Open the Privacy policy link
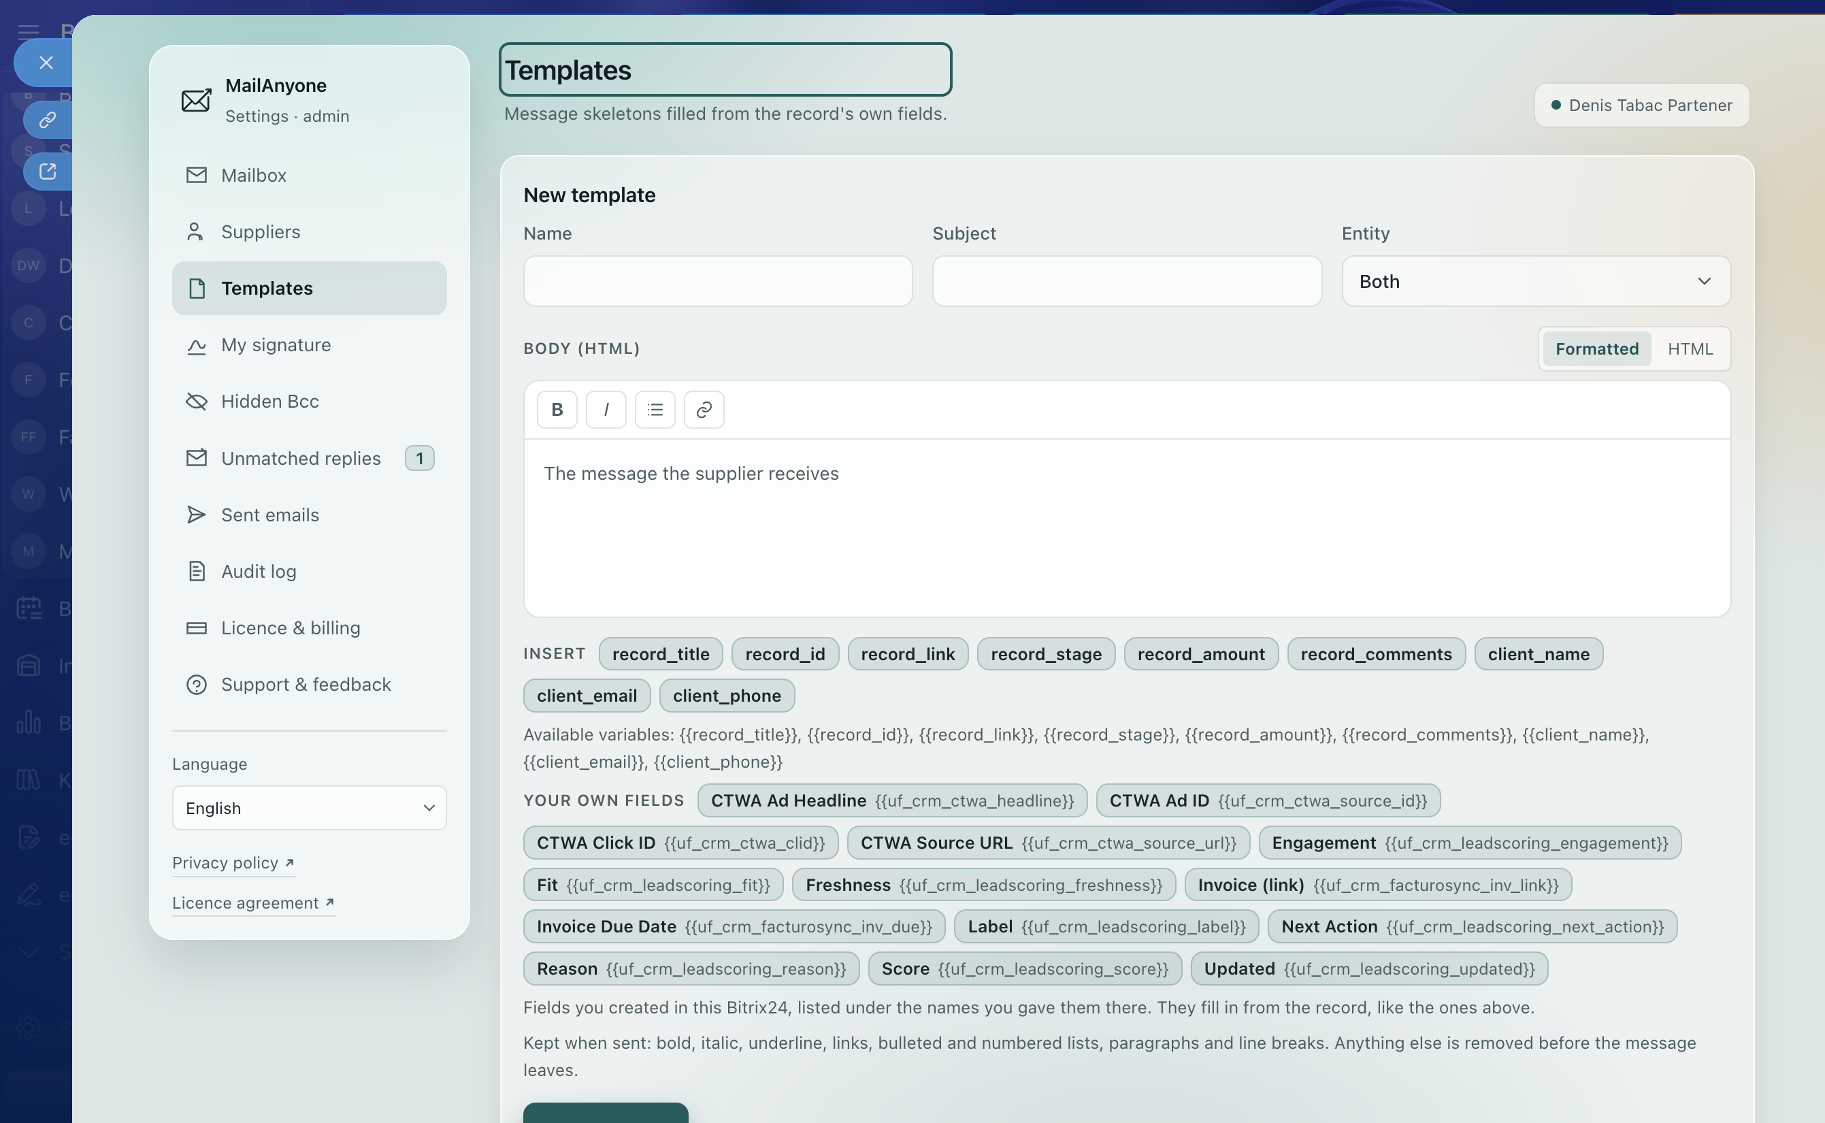1825x1123 pixels. point(233,863)
